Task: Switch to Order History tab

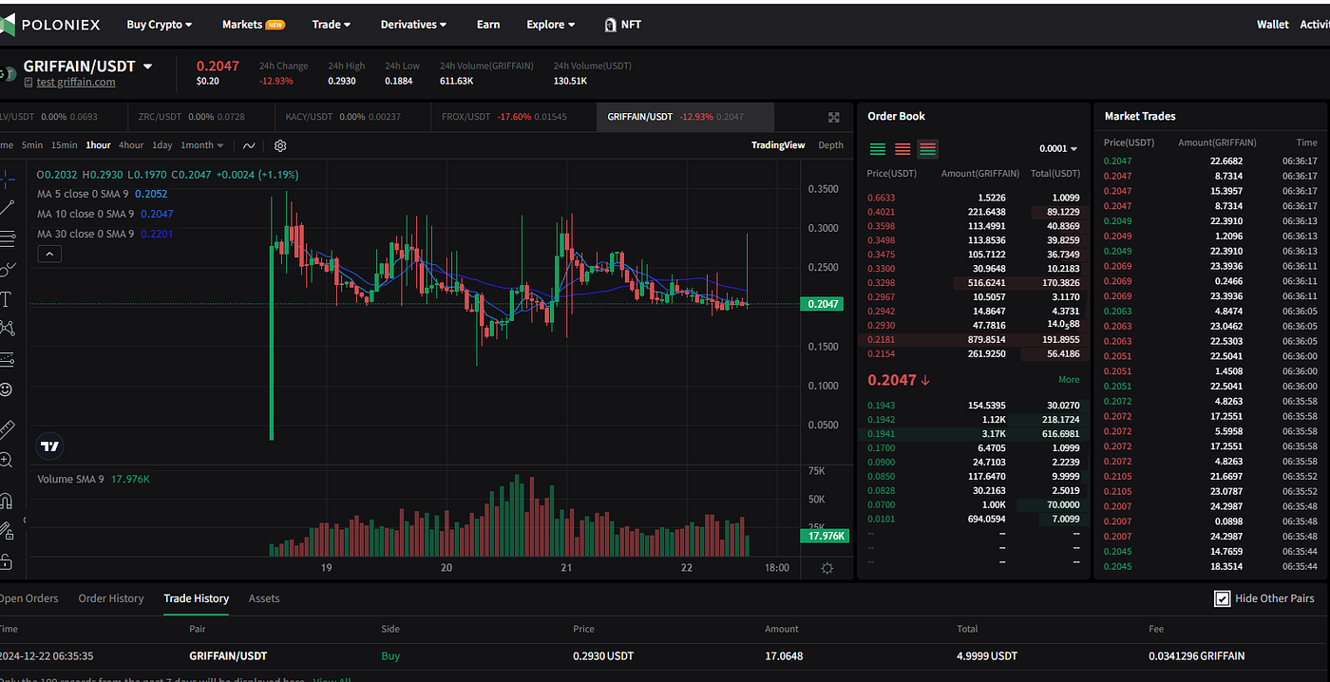Action: tap(111, 598)
